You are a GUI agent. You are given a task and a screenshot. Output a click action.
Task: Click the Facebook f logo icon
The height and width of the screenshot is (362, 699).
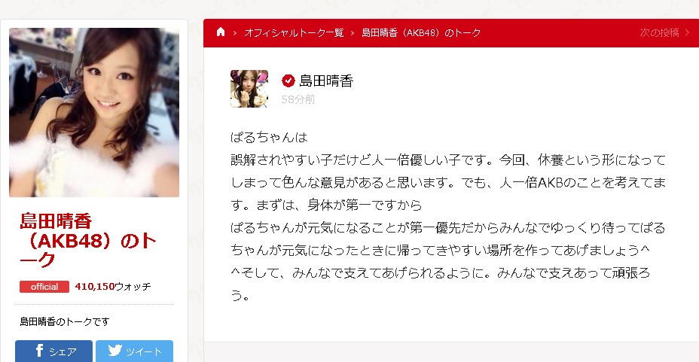point(40,351)
